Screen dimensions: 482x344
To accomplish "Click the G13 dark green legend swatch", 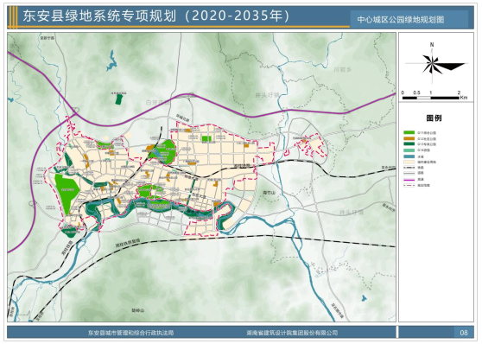I will [x=409, y=144].
